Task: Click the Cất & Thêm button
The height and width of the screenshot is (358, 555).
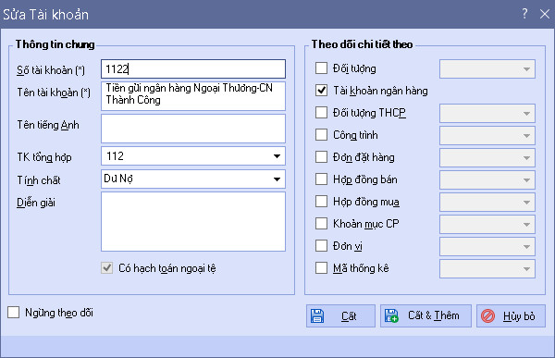Action: pyautogui.click(x=425, y=315)
